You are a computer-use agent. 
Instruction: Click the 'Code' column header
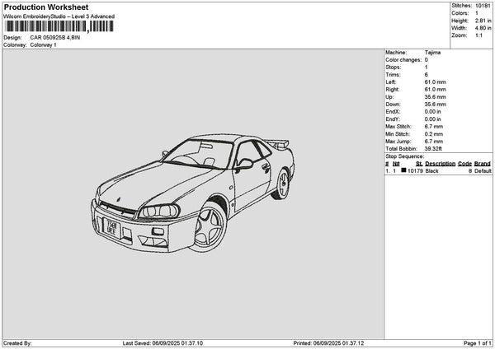(x=464, y=164)
